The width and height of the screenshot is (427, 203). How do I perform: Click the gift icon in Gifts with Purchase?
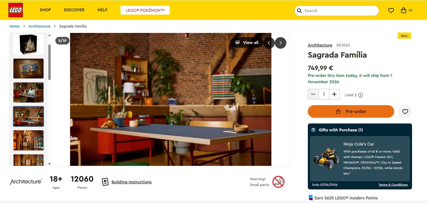click(313, 130)
